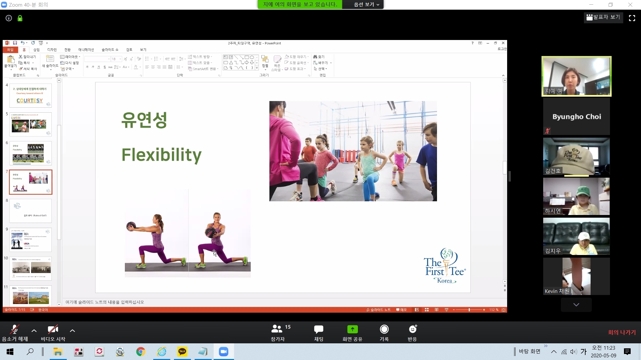Expand 옵션 보기 view options dropdown
Viewport: 641px width, 360px height.
(x=366, y=4)
